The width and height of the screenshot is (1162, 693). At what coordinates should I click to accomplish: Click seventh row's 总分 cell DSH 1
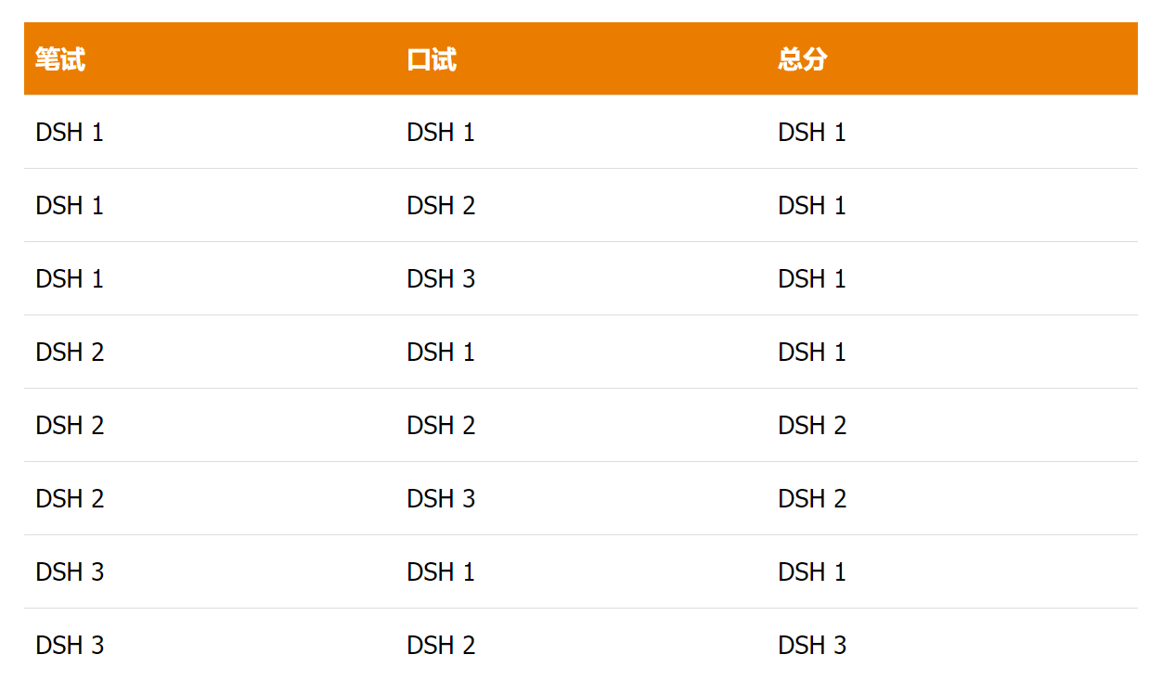[812, 572]
